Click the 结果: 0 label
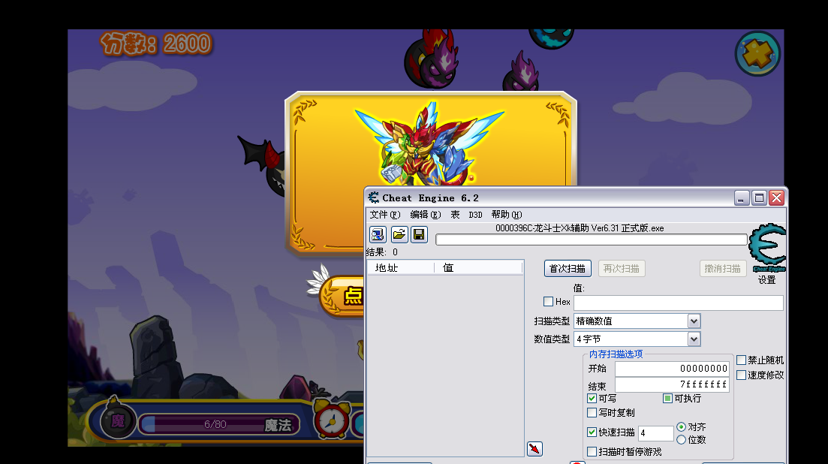The height and width of the screenshot is (464, 828). click(382, 252)
